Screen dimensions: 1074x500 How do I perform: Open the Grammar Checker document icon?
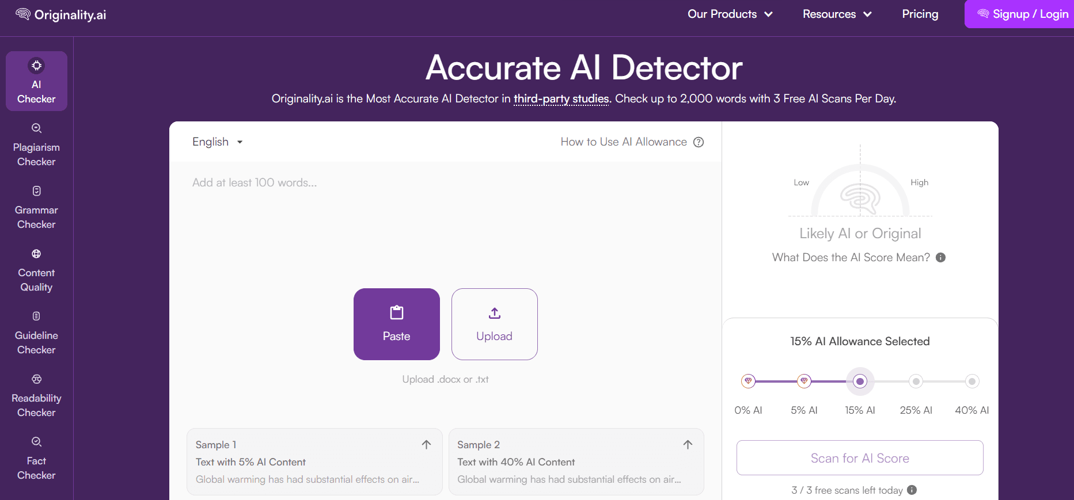click(x=36, y=191)
